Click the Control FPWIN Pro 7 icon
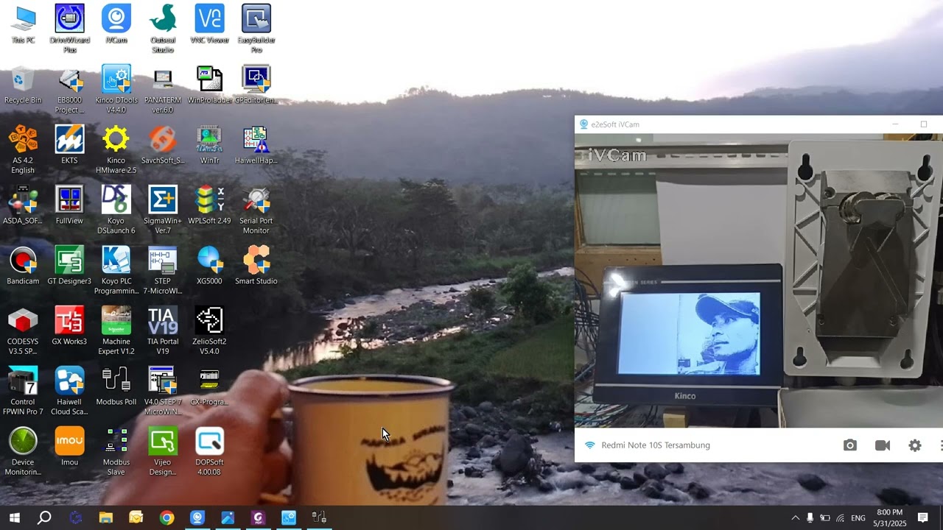The height and width of the screenshot is (530, 943). (23, 392)
